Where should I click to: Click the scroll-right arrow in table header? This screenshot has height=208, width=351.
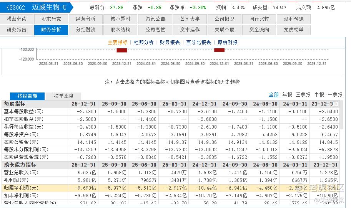336,104
